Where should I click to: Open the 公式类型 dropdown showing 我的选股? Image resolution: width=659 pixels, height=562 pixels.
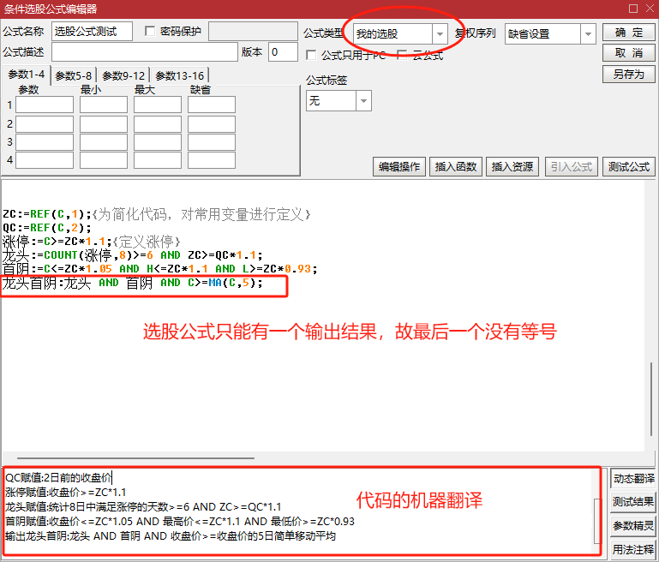[399, 33]
